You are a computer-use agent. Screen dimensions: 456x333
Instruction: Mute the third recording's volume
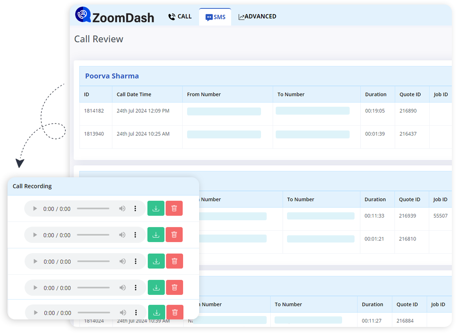click(123, 261)
